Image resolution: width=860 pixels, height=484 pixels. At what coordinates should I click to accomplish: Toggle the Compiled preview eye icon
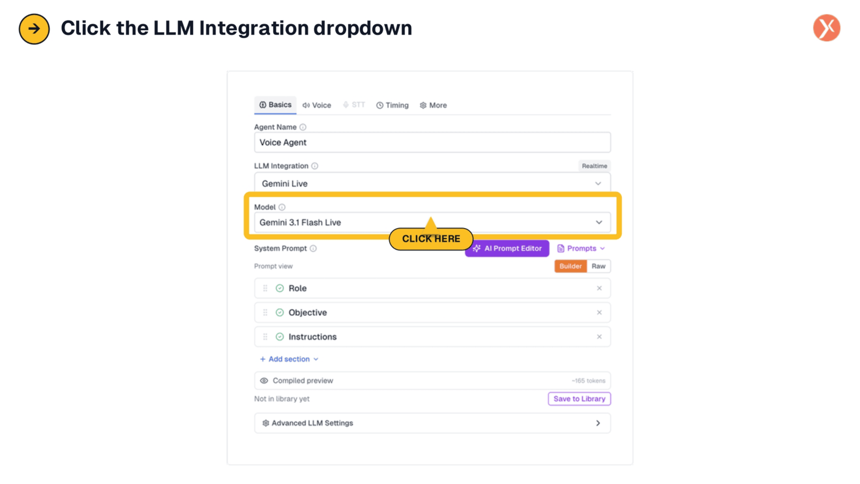264,381
